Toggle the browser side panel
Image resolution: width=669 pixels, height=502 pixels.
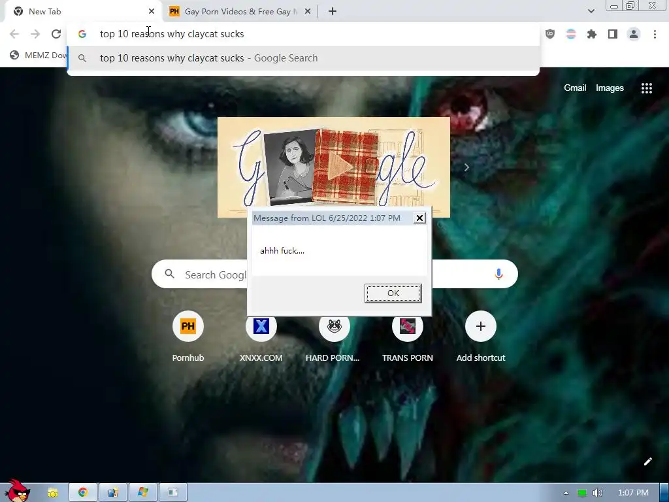point(613,34)
